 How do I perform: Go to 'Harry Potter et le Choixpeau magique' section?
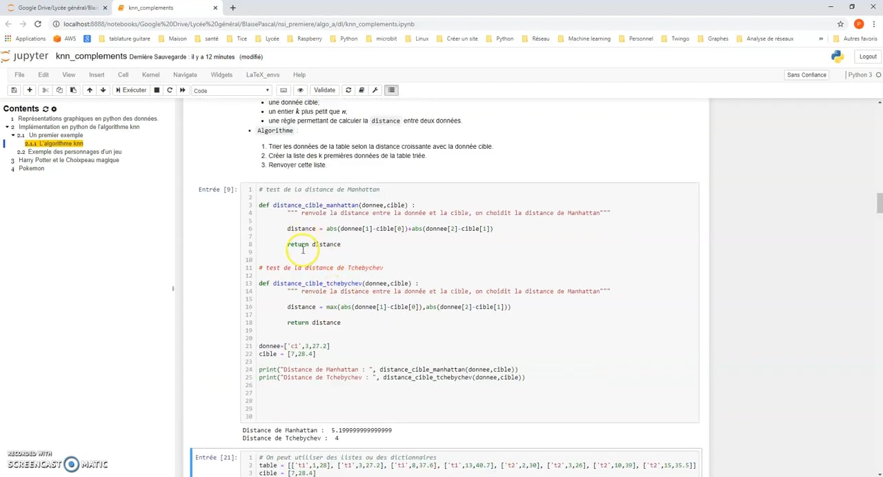[69, 160]
